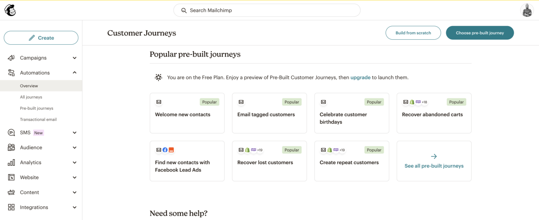Click the Website sidebar icon
The width and height of the screenshot is (539, 220).
11,177
